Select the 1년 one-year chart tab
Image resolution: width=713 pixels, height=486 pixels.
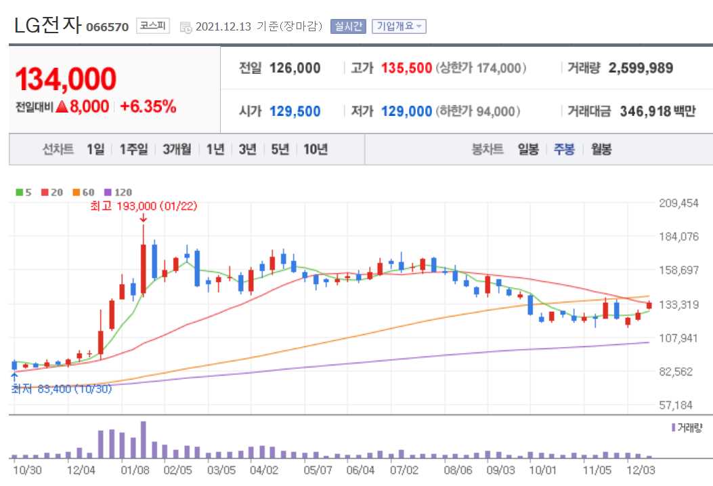(215, 150)
